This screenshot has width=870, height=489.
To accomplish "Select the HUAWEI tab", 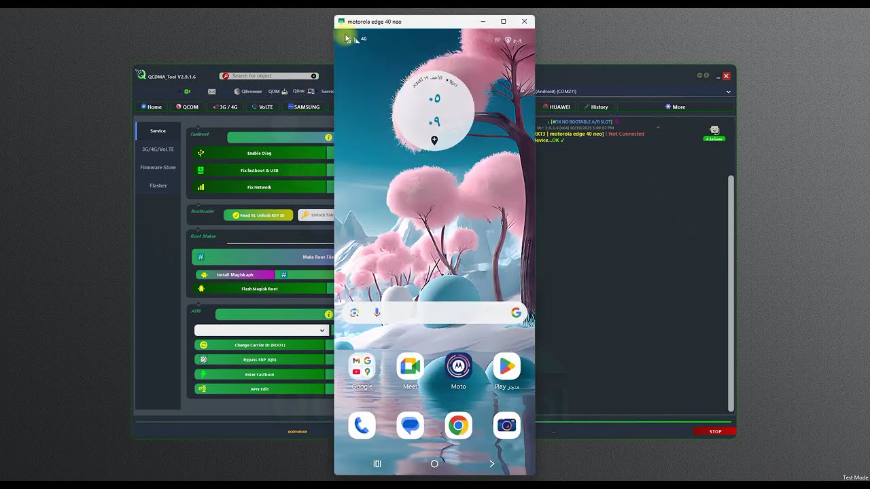I will [x=557, y=107].
